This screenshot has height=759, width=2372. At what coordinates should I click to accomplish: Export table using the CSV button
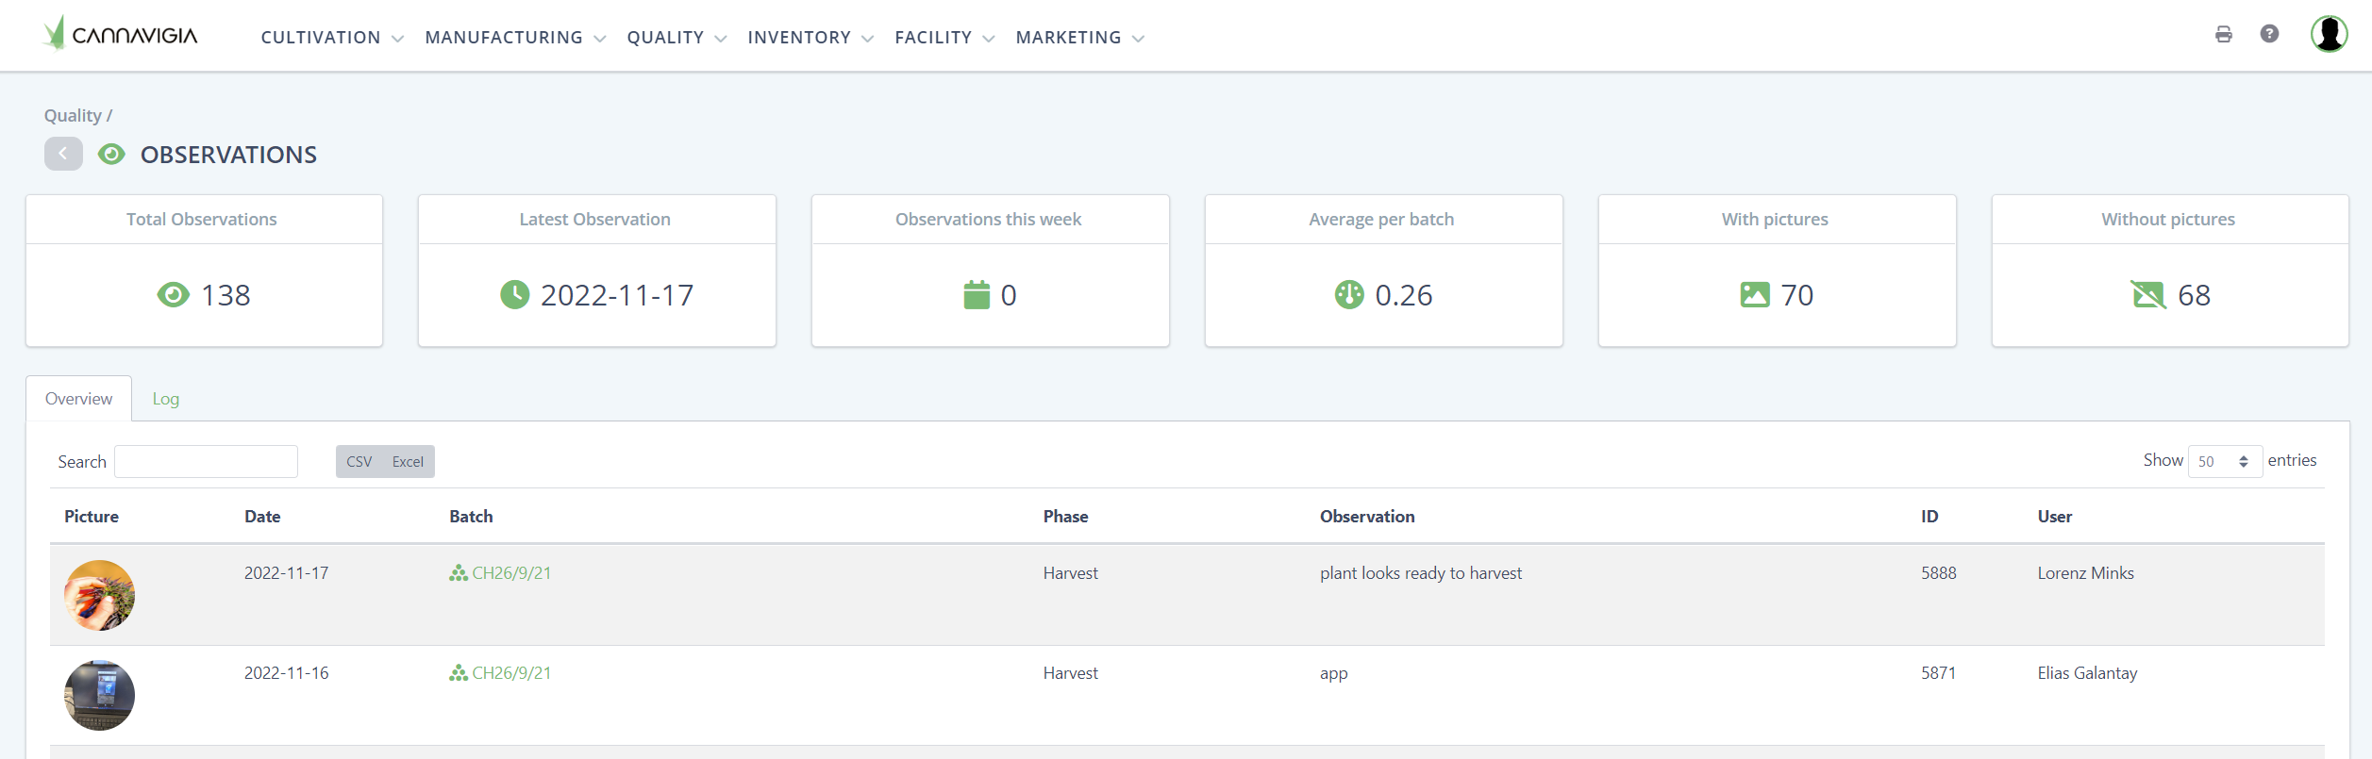tap(359, 462)
